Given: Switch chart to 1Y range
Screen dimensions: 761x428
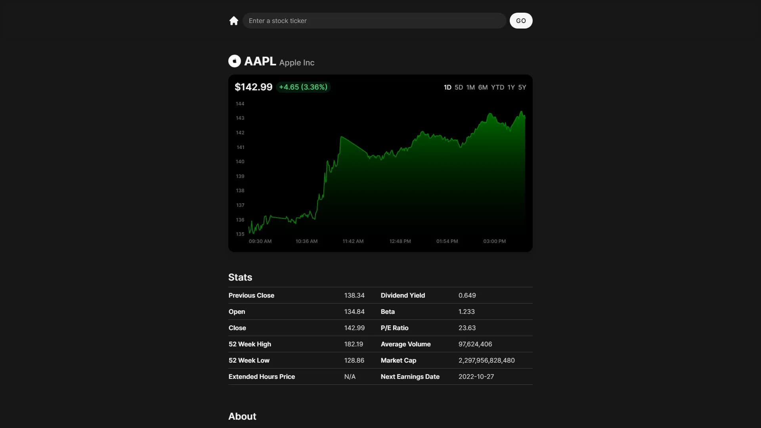Looking at the screenshot, I should (511, 87).
